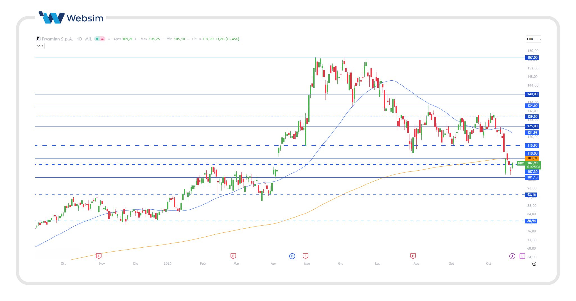The width and height of the screenshot is (576, 301).
Task: Click the green market status dot
Action: tap(97, 39)
